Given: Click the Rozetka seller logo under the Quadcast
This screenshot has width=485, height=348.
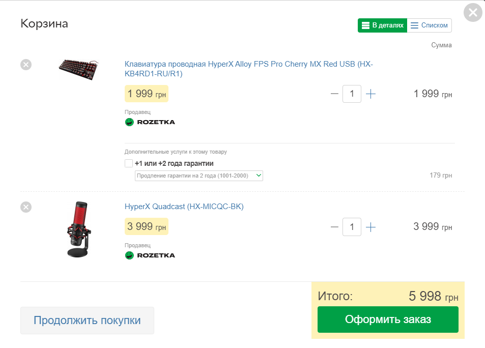Looking at the screenshot, I should coord(150,255).
